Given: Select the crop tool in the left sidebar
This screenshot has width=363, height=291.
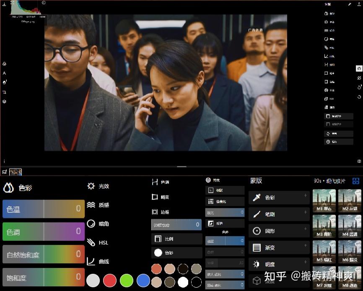Looking at the screenshot, I should 4,92.
